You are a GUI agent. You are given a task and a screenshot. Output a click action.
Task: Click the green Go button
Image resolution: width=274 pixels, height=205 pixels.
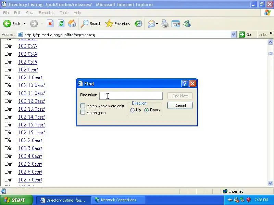tap(245, 35)
